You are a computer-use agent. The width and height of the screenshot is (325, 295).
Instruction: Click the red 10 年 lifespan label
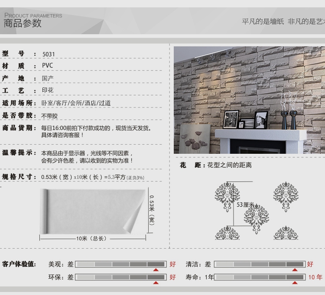coord(315,277)
